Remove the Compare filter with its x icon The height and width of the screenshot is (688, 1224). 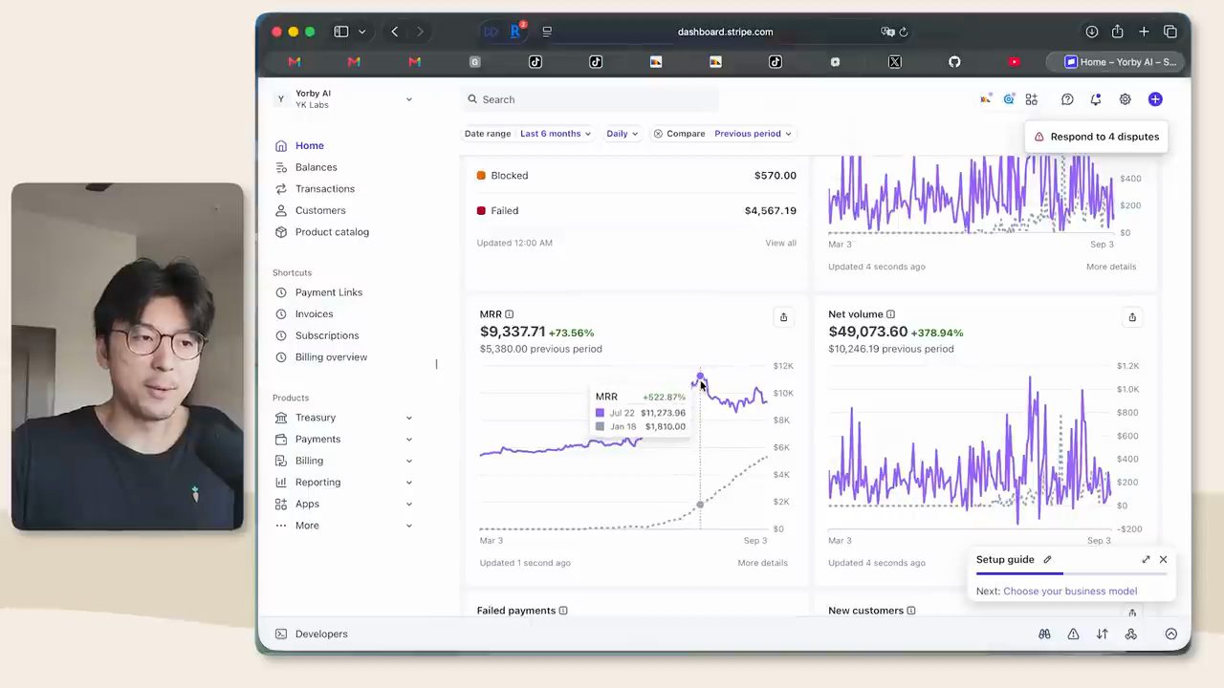tap(658, 134)
